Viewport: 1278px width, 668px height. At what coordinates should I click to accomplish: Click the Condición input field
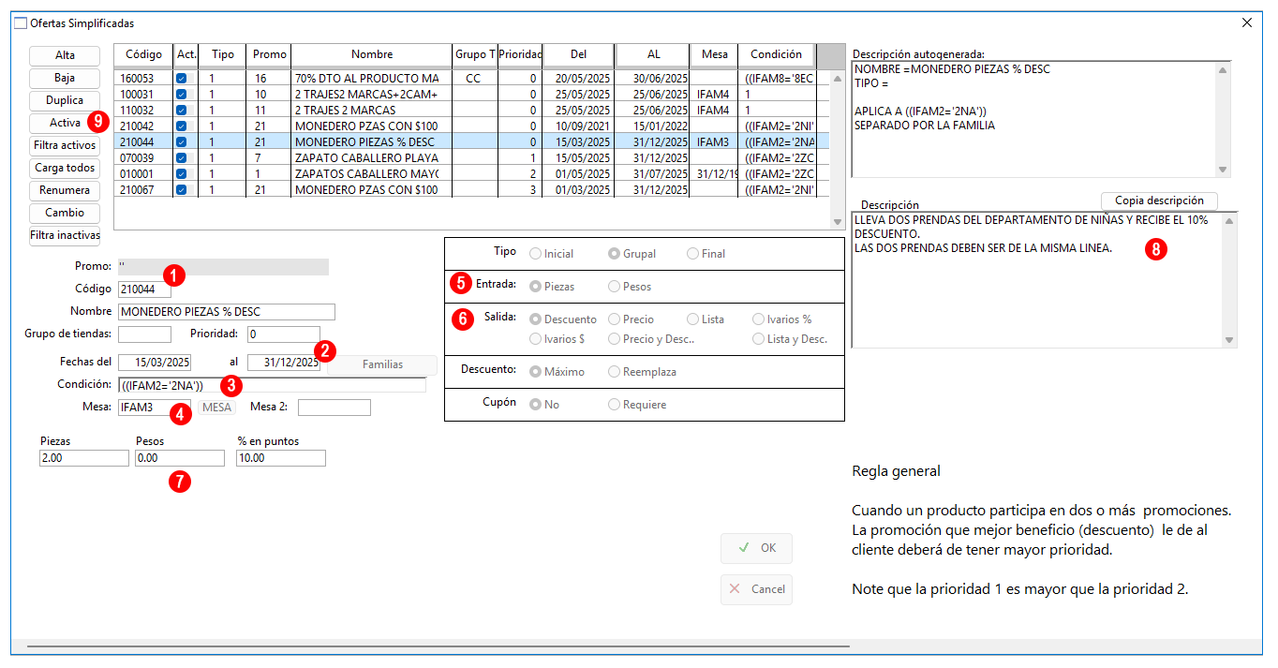click(x=272, y=384)
